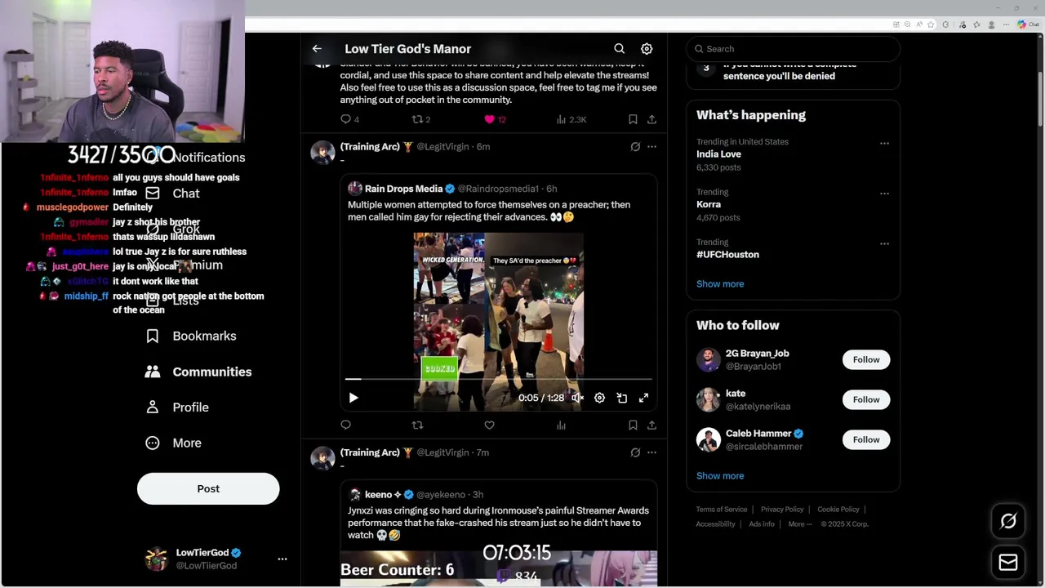Seek on the video progress bar
1045x588 pixels.
click(498, 379)
